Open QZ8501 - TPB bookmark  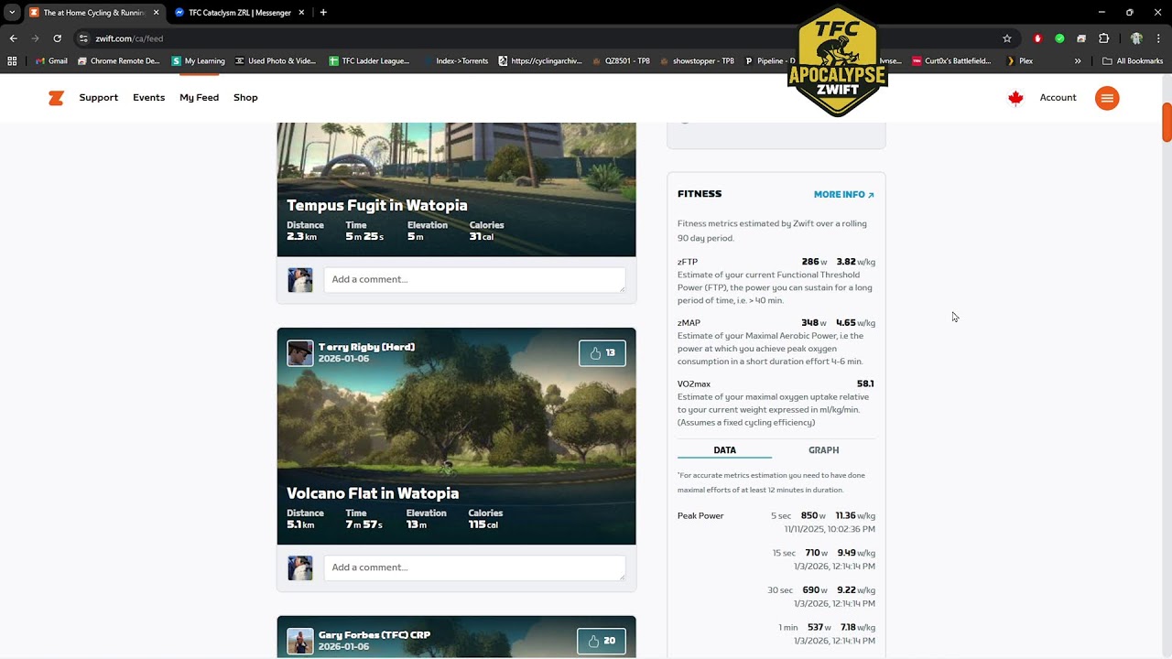click(621, 61)
